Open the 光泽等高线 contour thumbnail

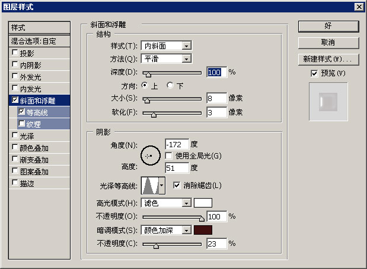(x=150, y=186)
